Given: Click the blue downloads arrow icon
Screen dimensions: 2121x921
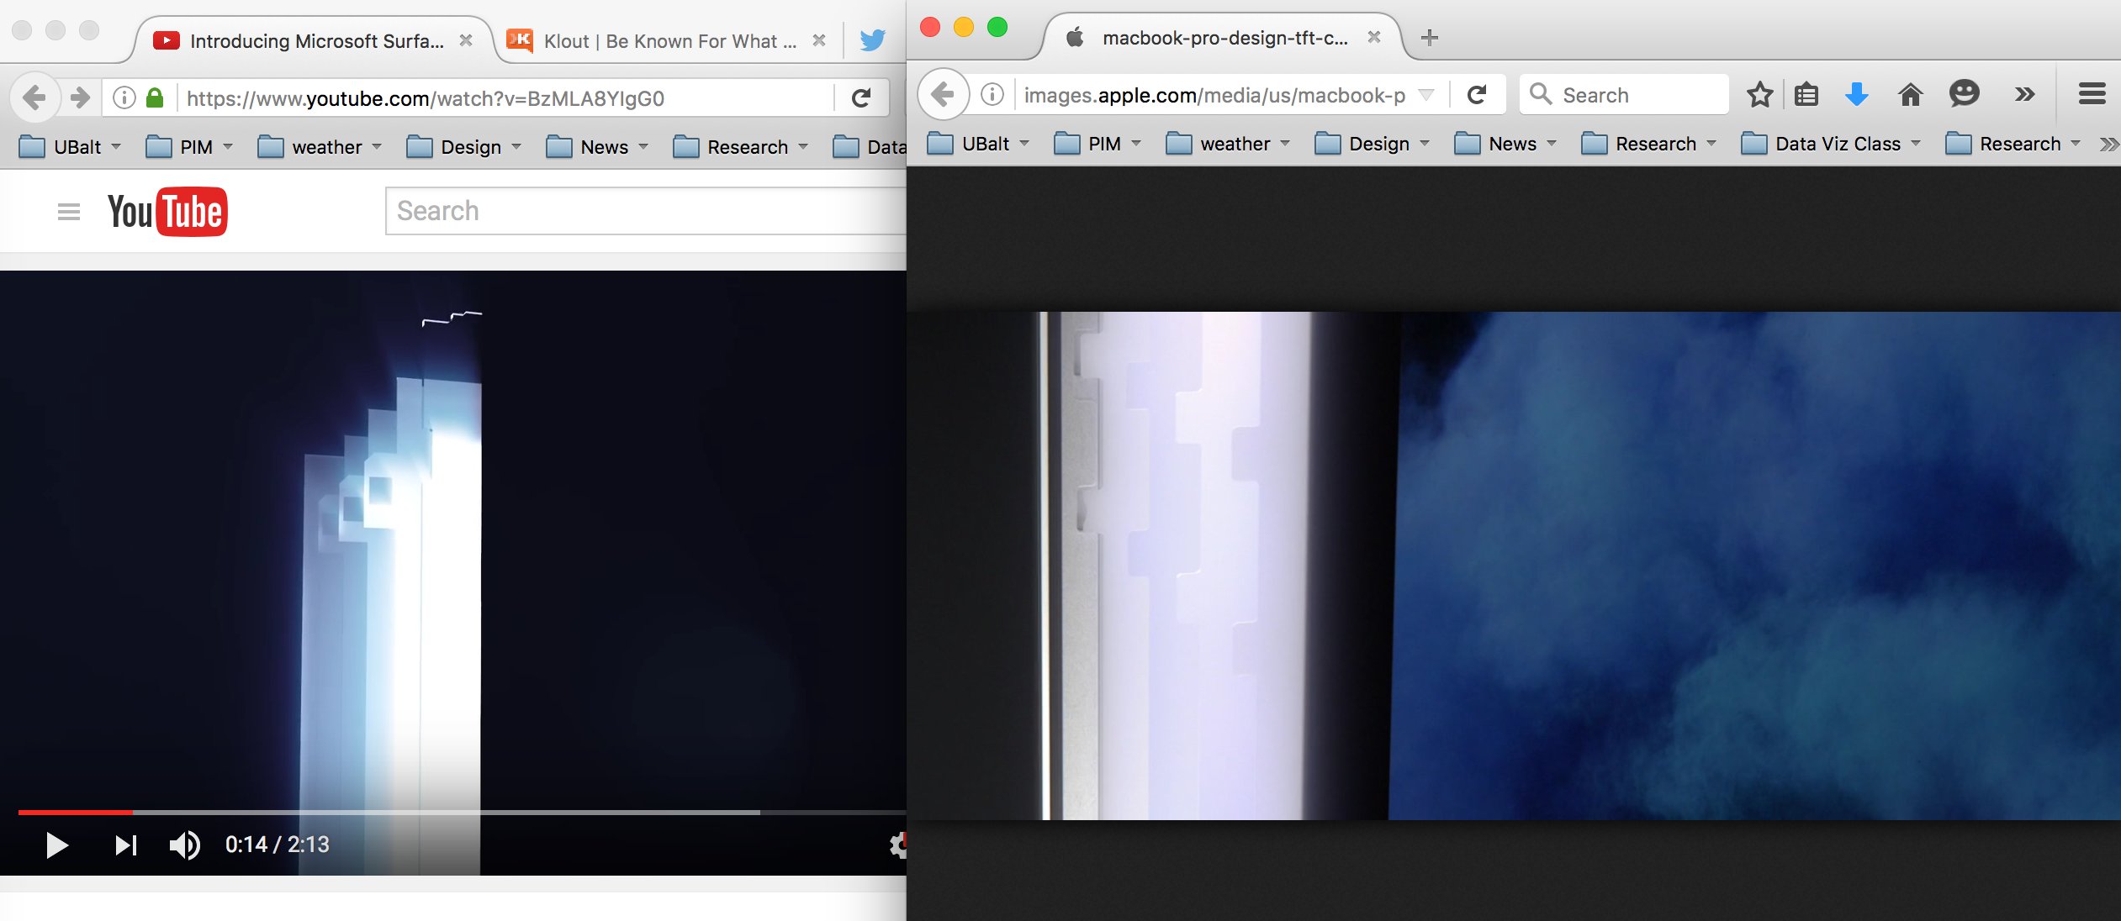Looking at the screenshot, I should 1856,94.
